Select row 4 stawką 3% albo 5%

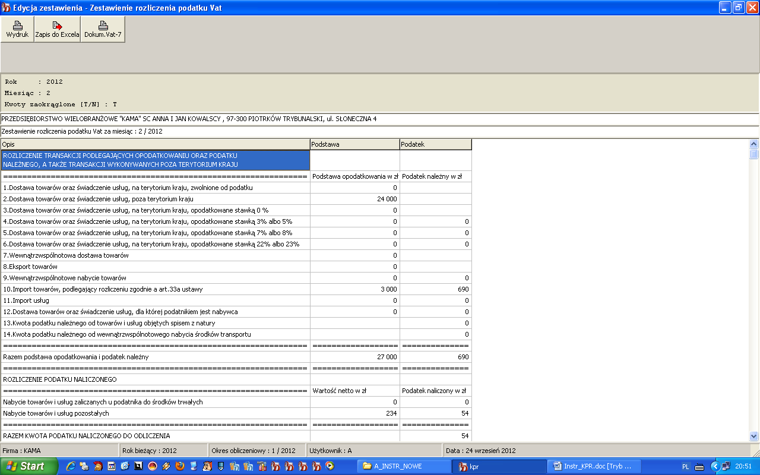(x=155, y=221)
